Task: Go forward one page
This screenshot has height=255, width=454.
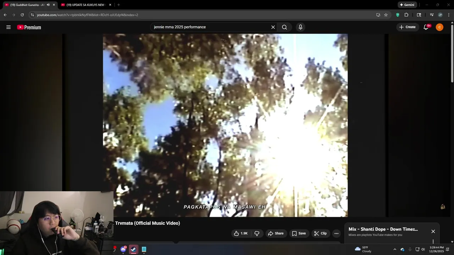Action: [x=13, y=15]
